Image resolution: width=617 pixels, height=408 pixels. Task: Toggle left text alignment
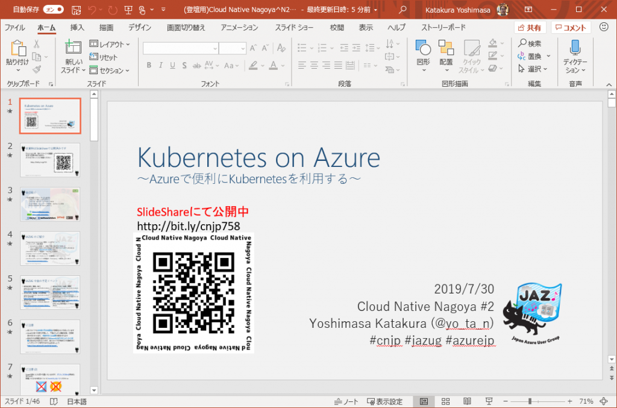(x=302, y=65)
